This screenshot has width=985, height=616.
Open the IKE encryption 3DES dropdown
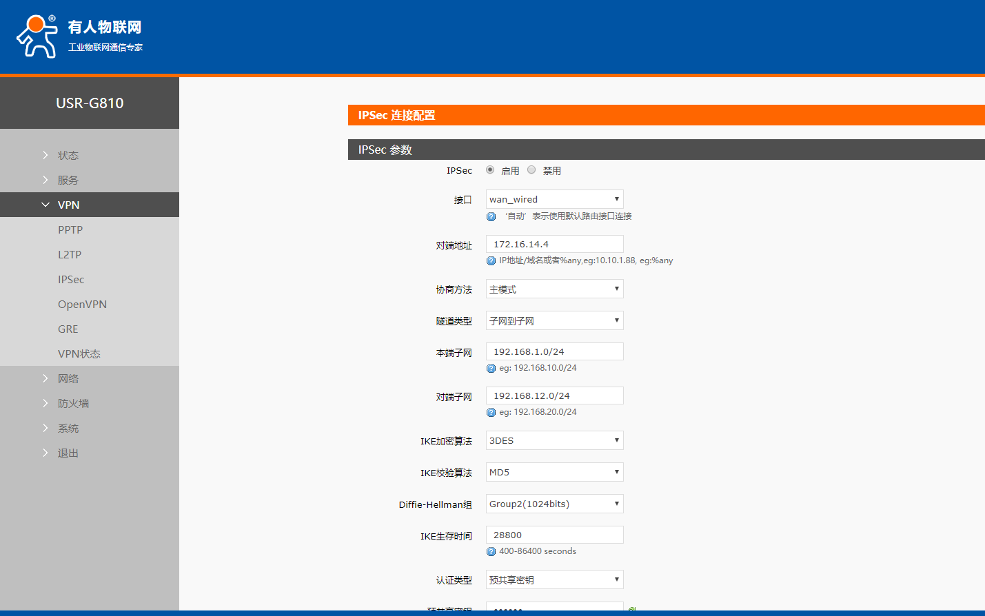coord(554,440)
